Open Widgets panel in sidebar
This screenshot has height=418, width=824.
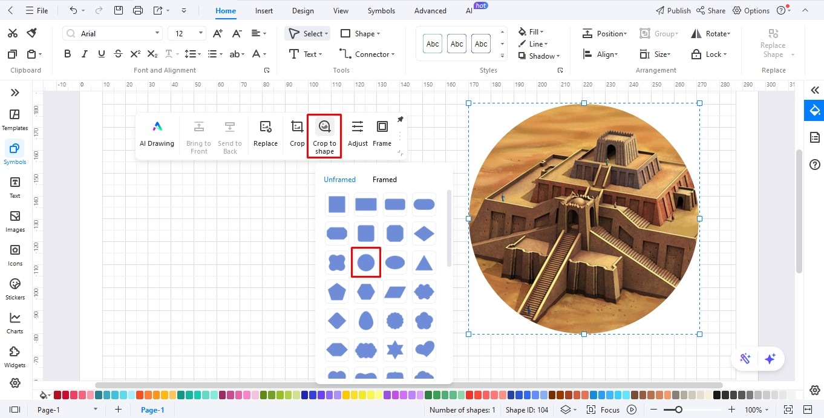coord(15,356)
